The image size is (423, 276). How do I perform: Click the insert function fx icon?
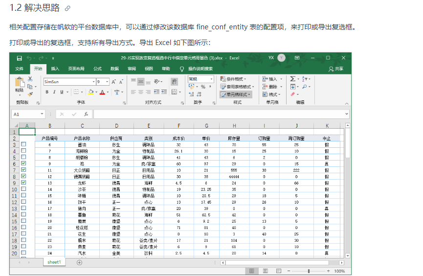[x=86, y=114]
